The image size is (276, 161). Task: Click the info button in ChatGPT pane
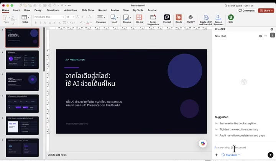click(x=272, y=35)
